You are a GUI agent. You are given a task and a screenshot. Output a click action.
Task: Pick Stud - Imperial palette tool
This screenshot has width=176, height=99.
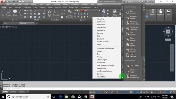point(133,34)
